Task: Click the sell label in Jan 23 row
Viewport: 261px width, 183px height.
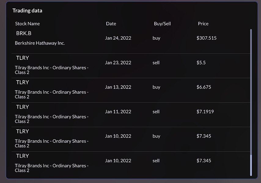Action: click(156, 63)
